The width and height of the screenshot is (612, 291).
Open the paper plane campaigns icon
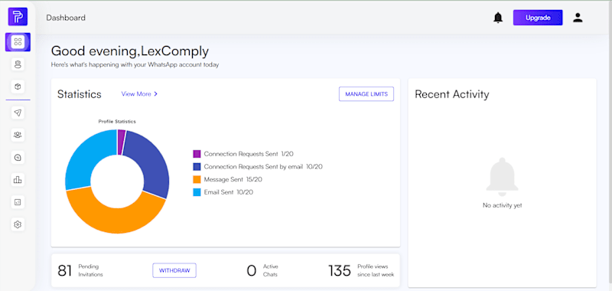pyautogui.click(x=18, y=113)
